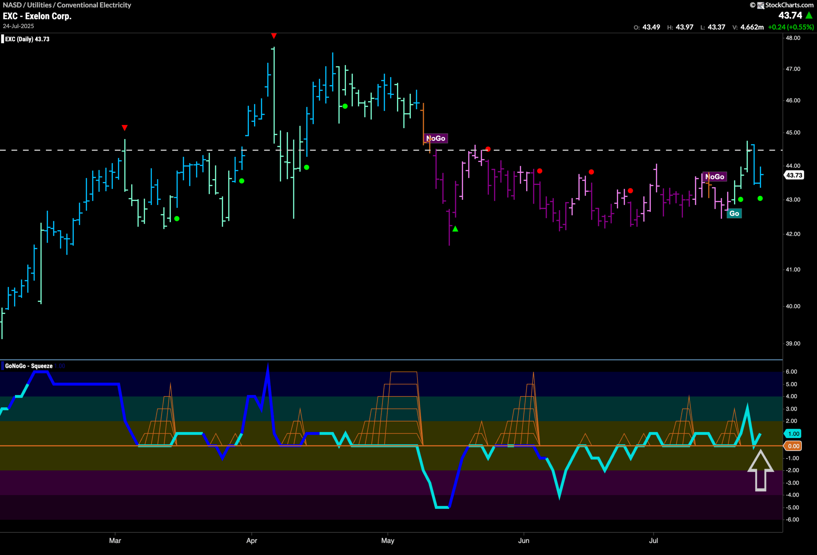Viewport: 817px width, 555px height.
Task: Click the GoNoGo - Squeeze panel label
Action: pyautogui.click(x=29, y=366)
